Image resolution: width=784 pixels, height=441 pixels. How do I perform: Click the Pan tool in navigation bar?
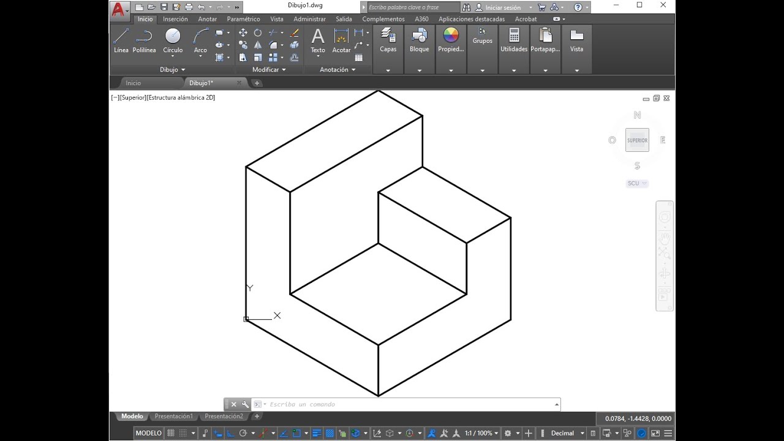[x=665, y=238]
